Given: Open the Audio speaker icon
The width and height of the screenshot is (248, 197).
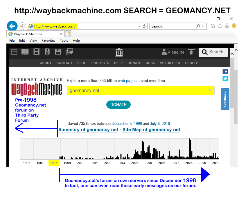Looking at the screenshot, I should pos(47,52).
